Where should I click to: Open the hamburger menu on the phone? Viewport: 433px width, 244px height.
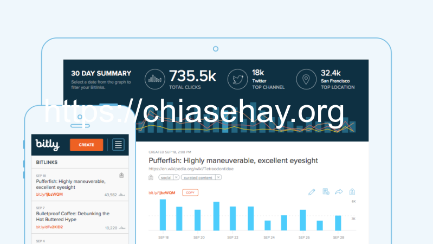(118, 145)
